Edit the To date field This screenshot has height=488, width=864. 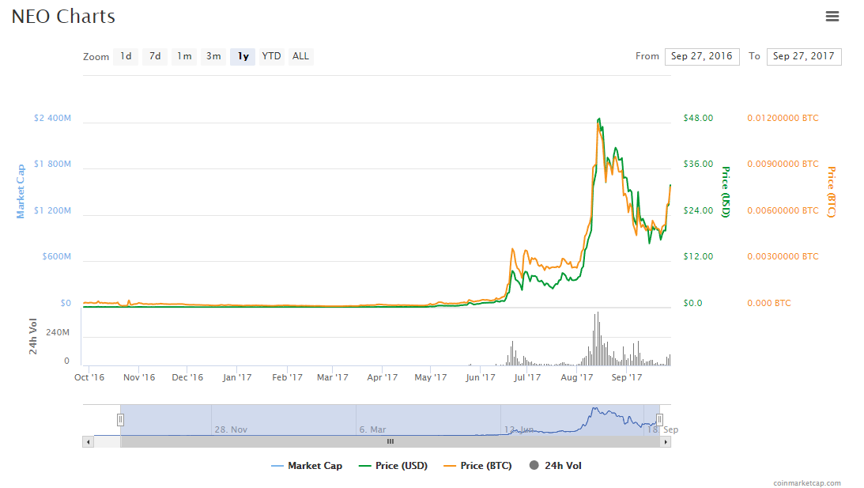click(x=803, y=56)
